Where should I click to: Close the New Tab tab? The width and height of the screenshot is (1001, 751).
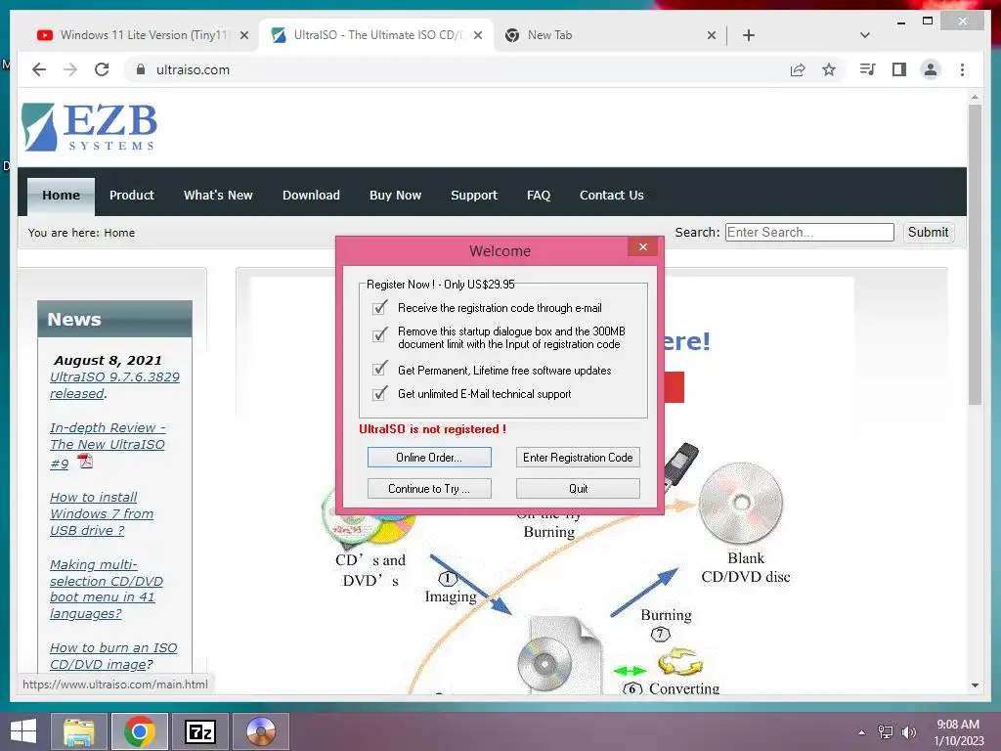coord(712,35)
